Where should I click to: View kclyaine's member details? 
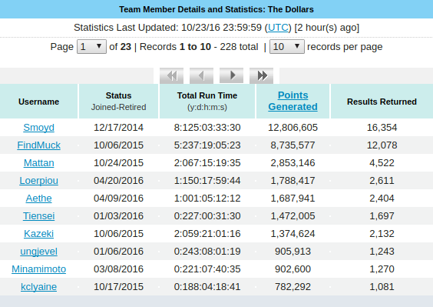(38, 287)
